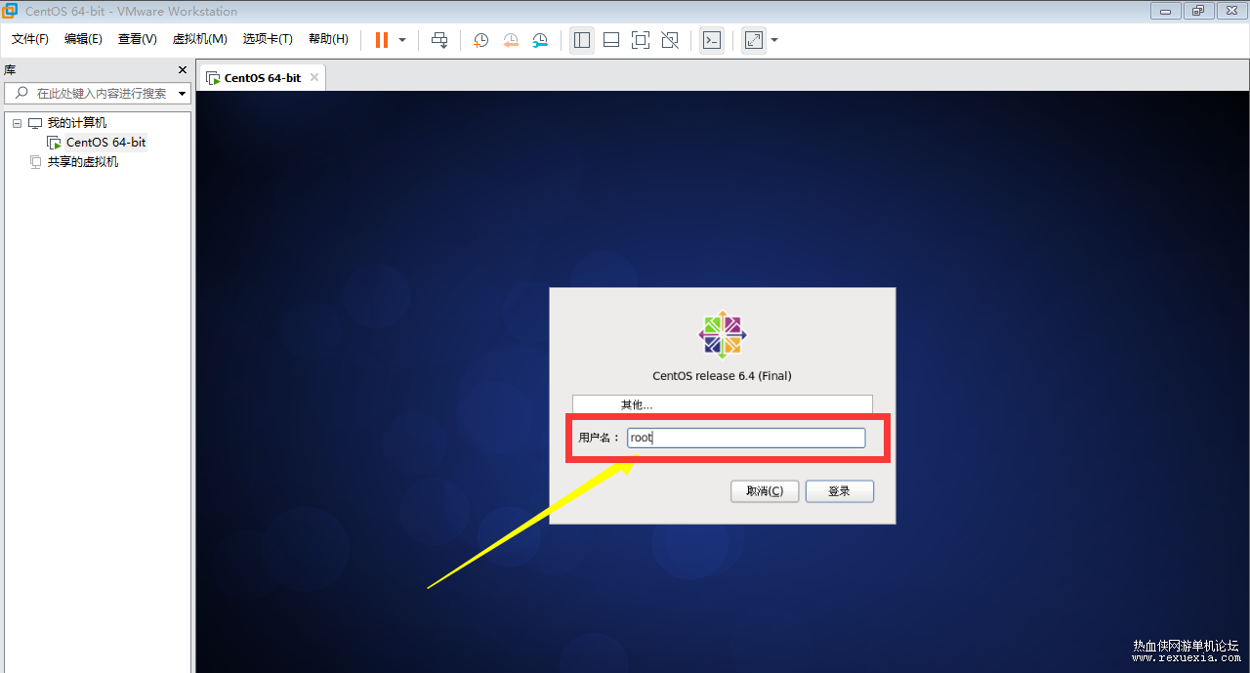The width and height of the screenshot is (1250, 673).
Task: Select 我的计算机 in the library tree
Action: [x=77, y=123]
